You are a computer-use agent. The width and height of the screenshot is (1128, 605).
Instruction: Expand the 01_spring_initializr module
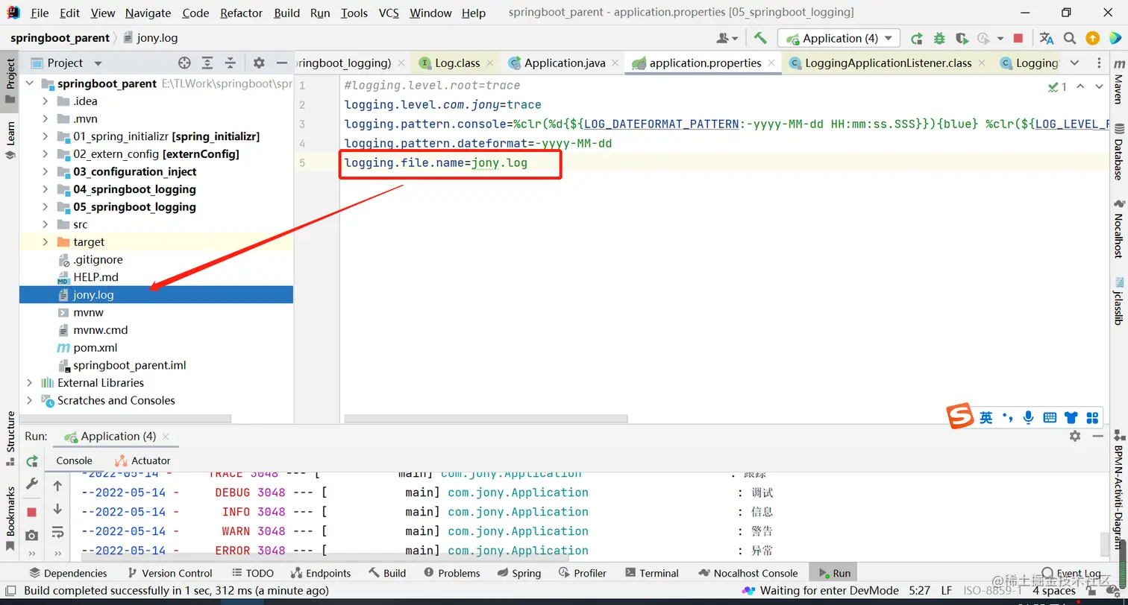click(x=45, y=136)
